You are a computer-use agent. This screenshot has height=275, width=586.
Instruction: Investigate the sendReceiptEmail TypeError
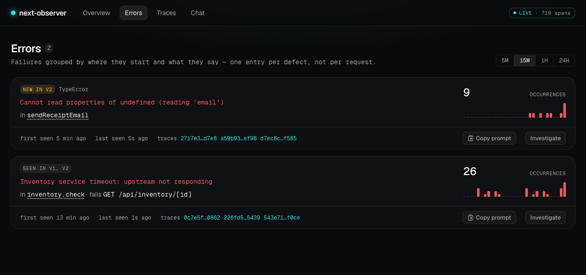pos(545,138)
